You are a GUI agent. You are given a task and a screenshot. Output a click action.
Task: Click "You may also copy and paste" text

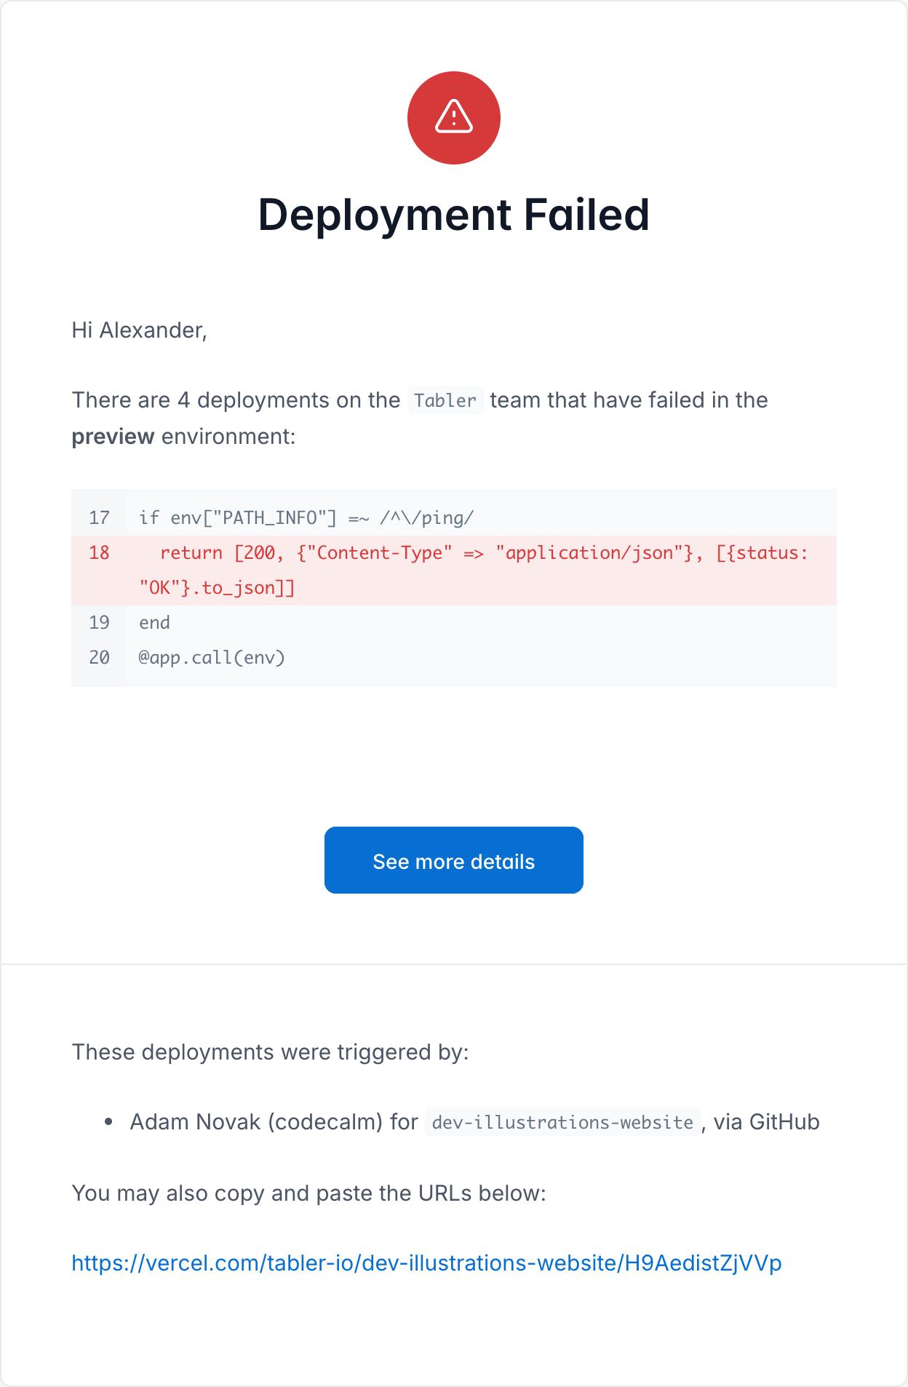click(x=308, y=1193)
